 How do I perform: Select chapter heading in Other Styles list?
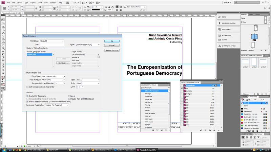coord(85,63)
